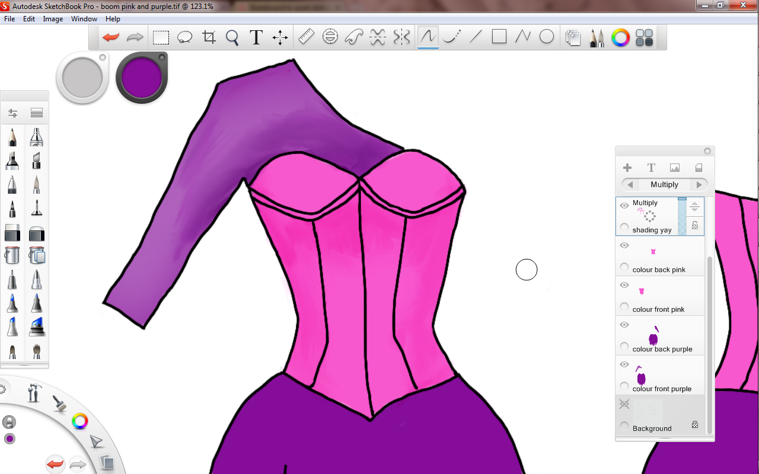Select the Rectangle shape tool
The width and height of the screenshot is (759, 474).
pos(499,37)
